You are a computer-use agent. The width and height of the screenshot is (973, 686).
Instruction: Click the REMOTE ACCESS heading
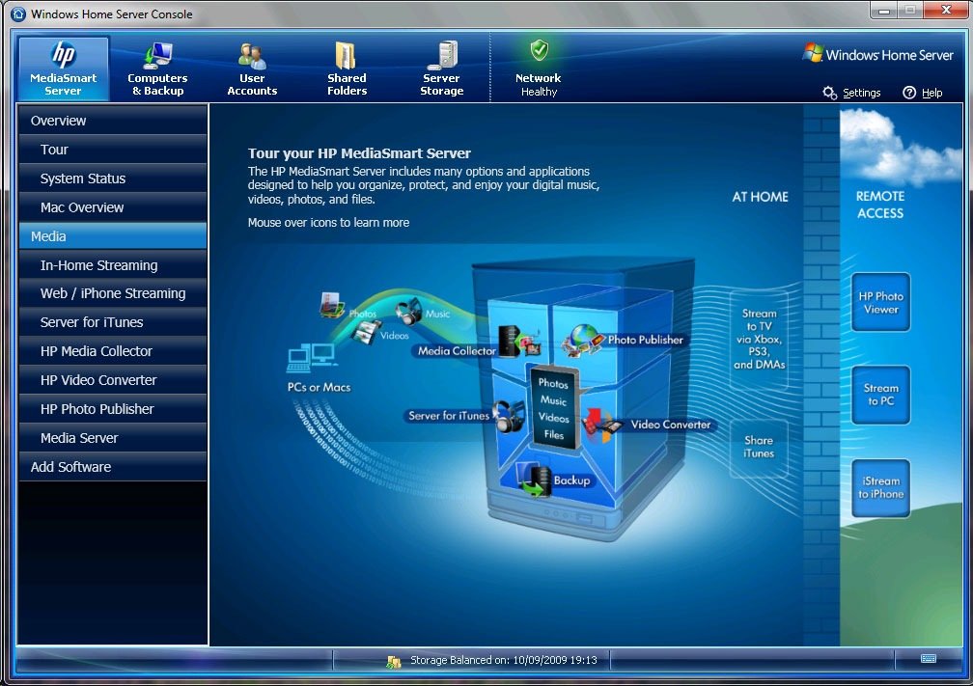[880, 205]
